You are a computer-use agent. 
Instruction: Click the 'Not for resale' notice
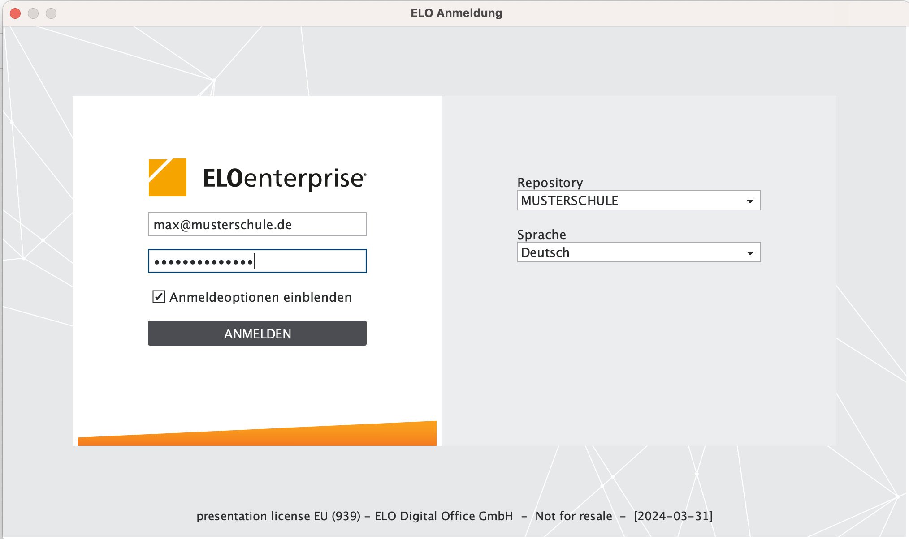[x=573, y=516]
